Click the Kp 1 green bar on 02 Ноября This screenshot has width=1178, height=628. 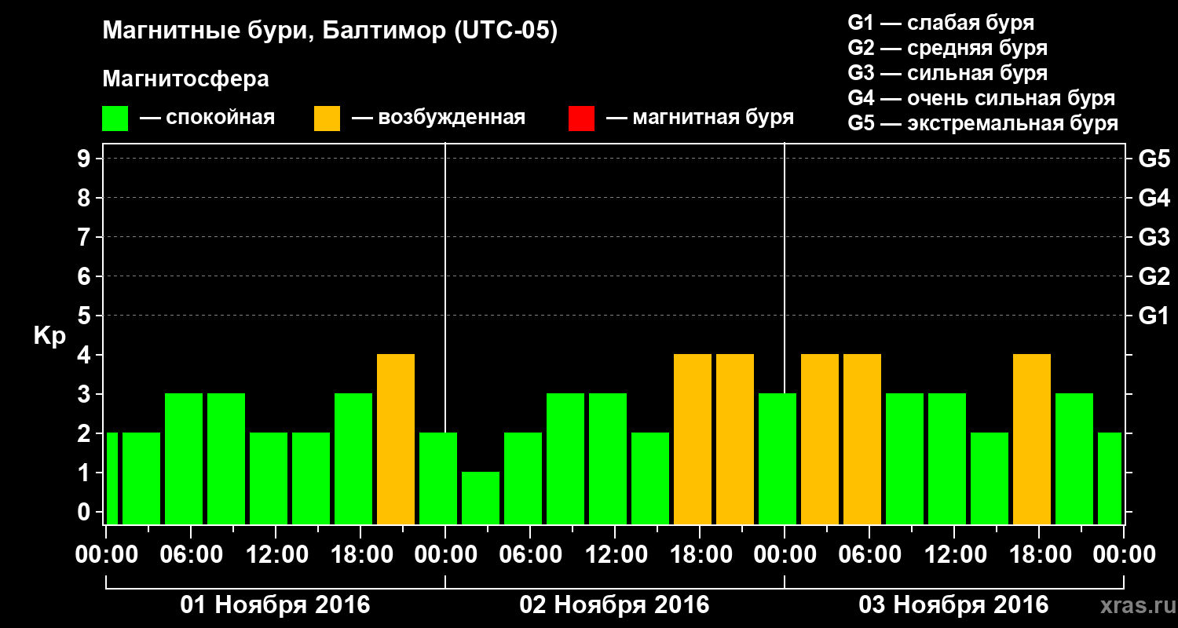(x=481, y=498)
